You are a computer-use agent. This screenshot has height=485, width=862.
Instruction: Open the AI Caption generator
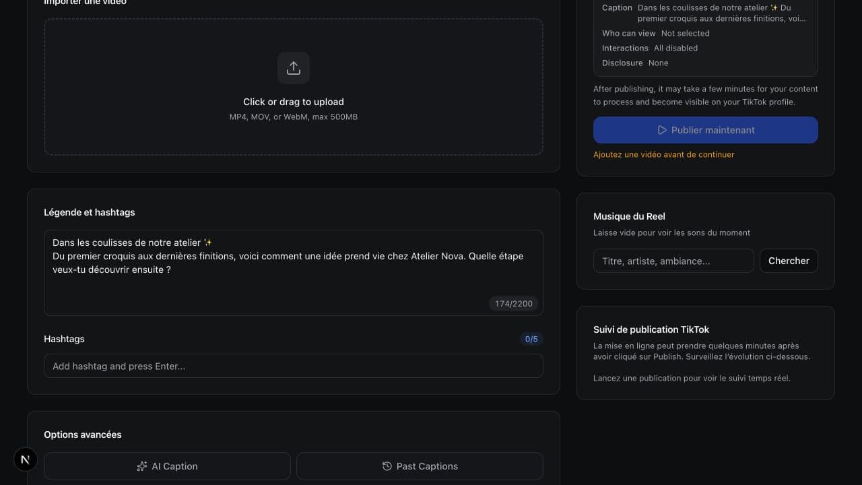(x=167, y=466)
